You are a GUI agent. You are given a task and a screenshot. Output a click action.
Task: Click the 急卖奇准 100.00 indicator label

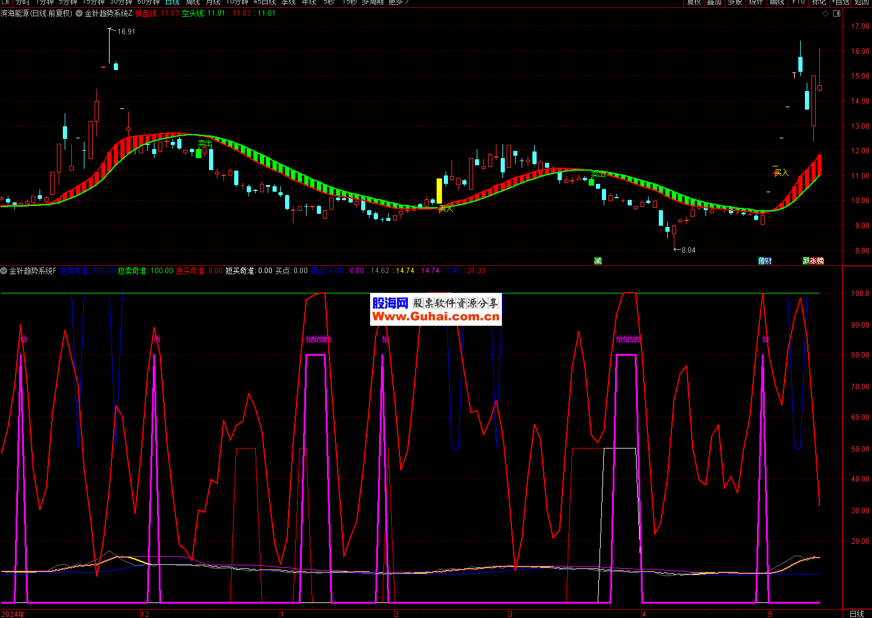(87, 271)
